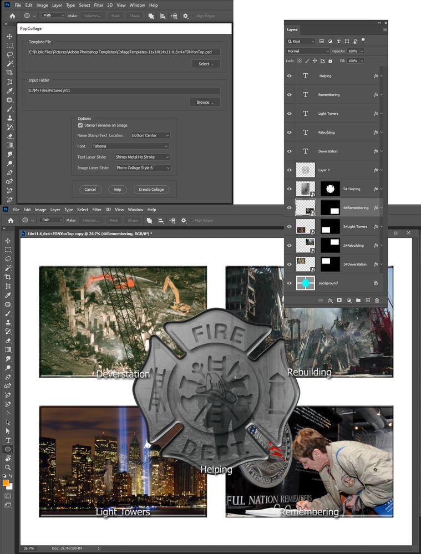Open the Window menu in the PopCollage window menu bar
The width and height of the screenshot is (421, 554).
[x=137, y=6]
